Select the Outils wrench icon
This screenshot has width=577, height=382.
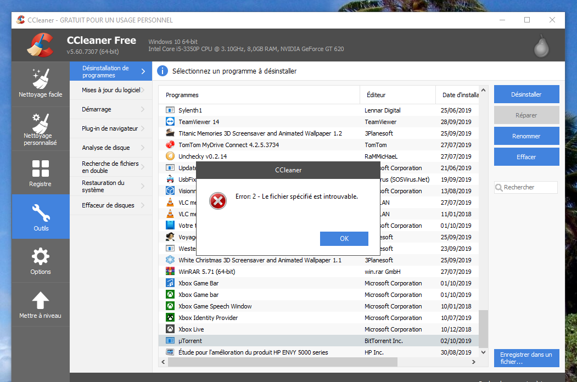click(41, 213)
